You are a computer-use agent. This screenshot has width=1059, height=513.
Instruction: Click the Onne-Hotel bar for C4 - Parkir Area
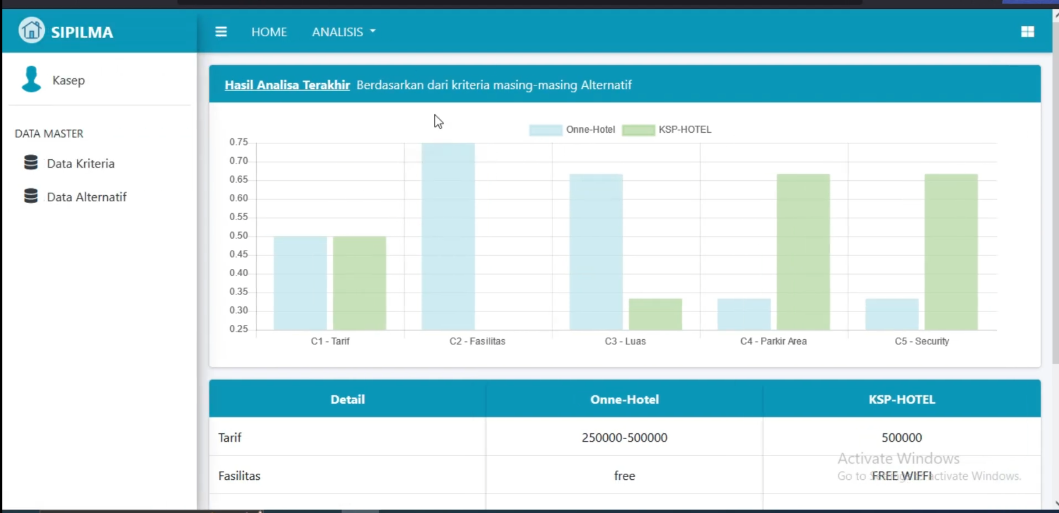point(744,314)
